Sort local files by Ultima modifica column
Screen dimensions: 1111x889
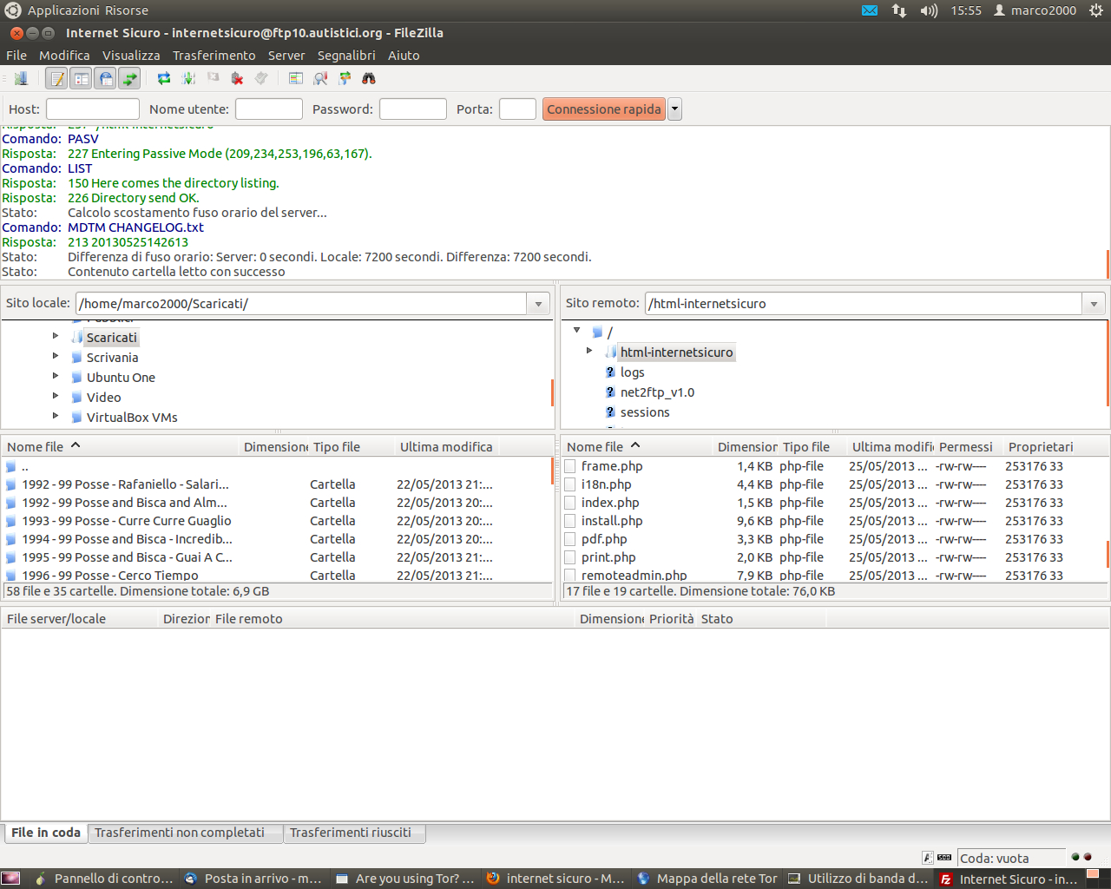tap(446, 447)
